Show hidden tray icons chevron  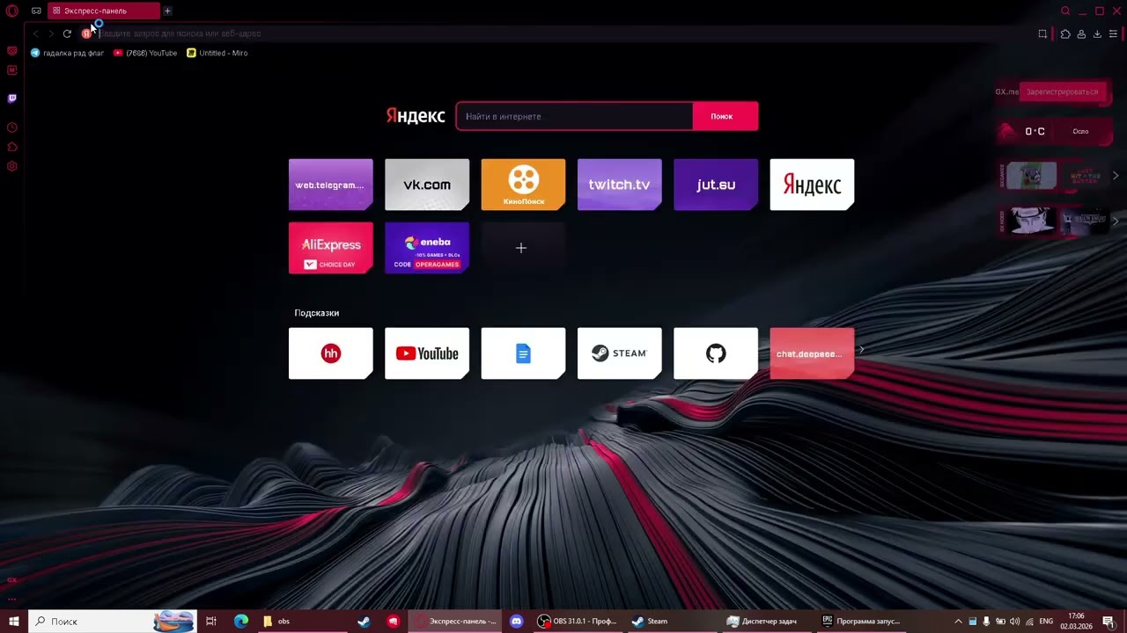[958, 622]
